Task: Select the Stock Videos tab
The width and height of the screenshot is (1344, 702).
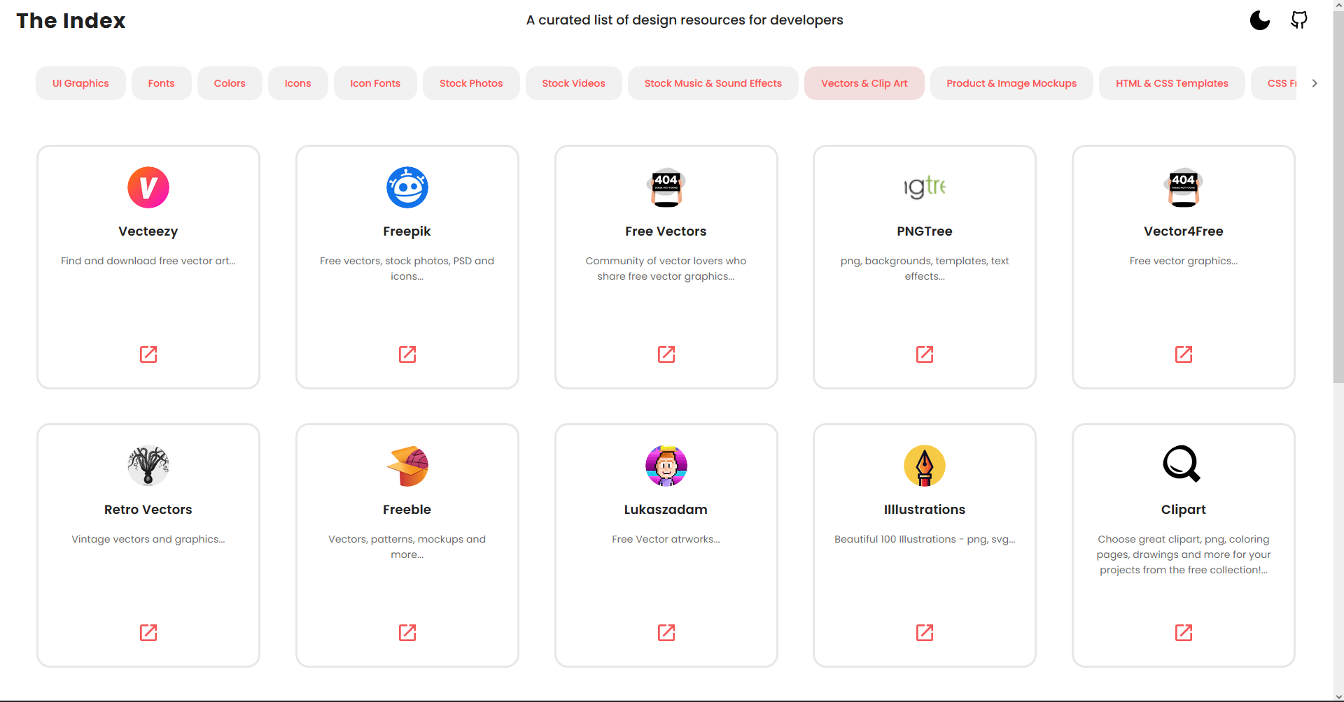Action: [574, 83]
